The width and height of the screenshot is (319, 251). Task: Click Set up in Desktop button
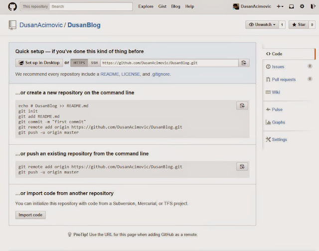pos(39,63)
